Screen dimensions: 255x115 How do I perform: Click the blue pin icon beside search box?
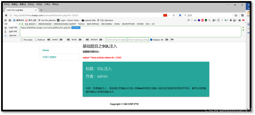tap(180, 15)
